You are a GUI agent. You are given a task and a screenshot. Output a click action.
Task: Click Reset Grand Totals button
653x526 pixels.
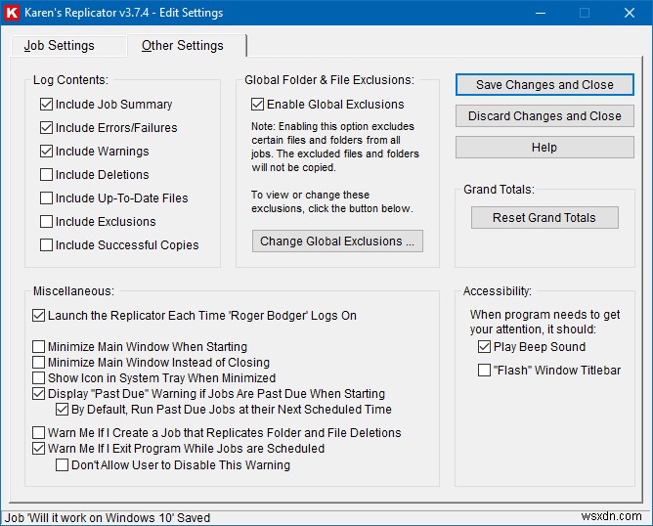544,217
